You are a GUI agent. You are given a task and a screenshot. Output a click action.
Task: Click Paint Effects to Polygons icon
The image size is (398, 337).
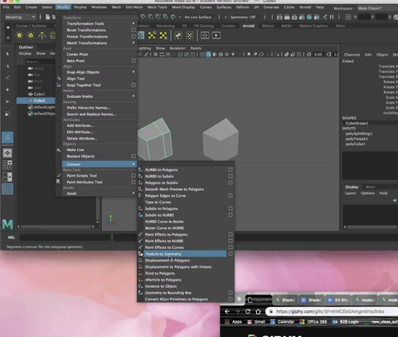[140, 234]
